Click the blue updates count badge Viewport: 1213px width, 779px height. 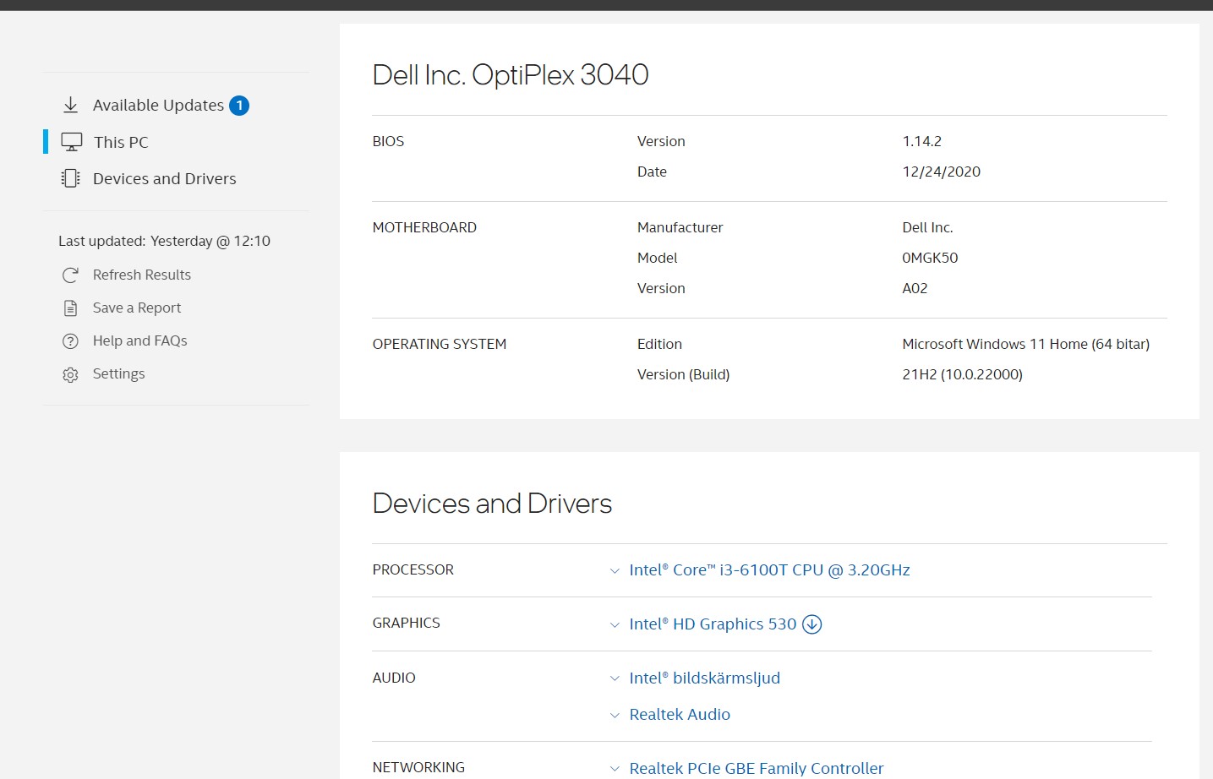pyautogui.click(x=239, y=106)
